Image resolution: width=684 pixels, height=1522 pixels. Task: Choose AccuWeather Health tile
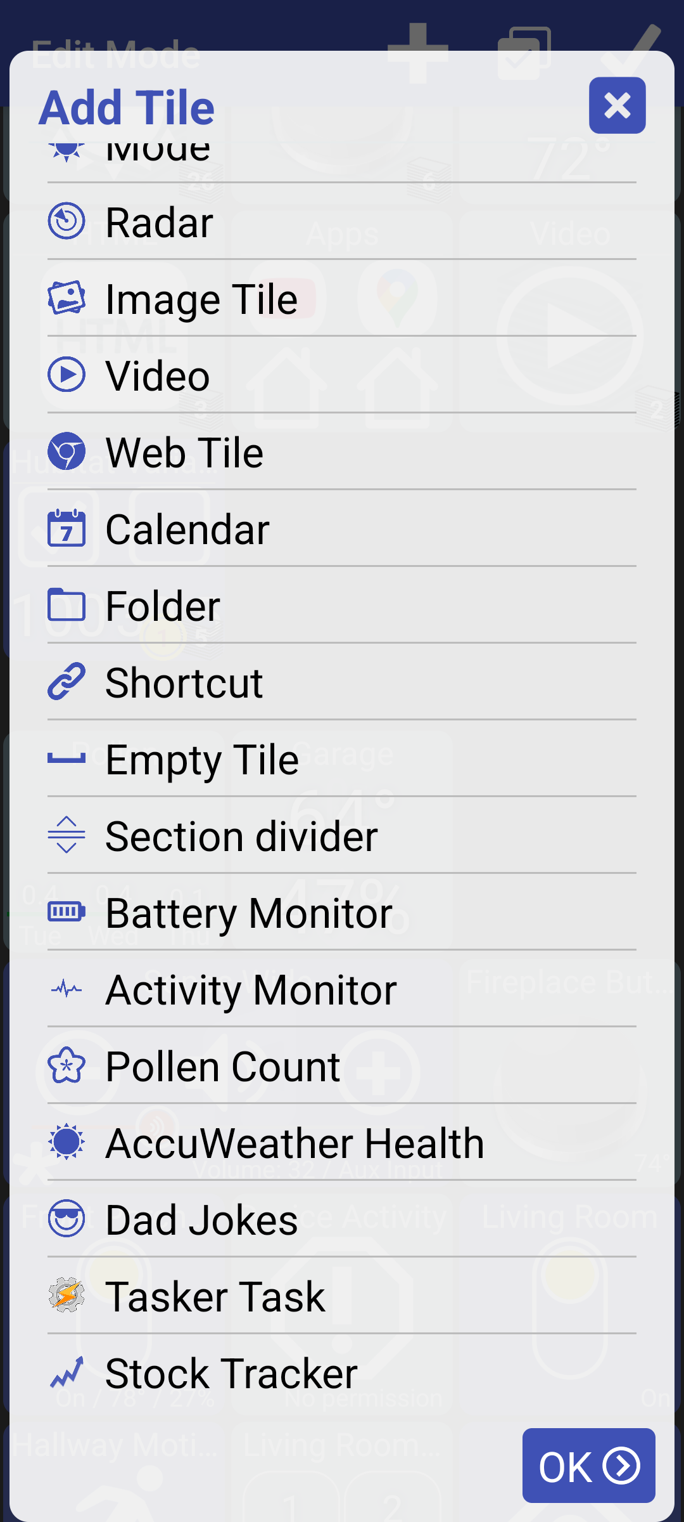tap(294, 1143)
